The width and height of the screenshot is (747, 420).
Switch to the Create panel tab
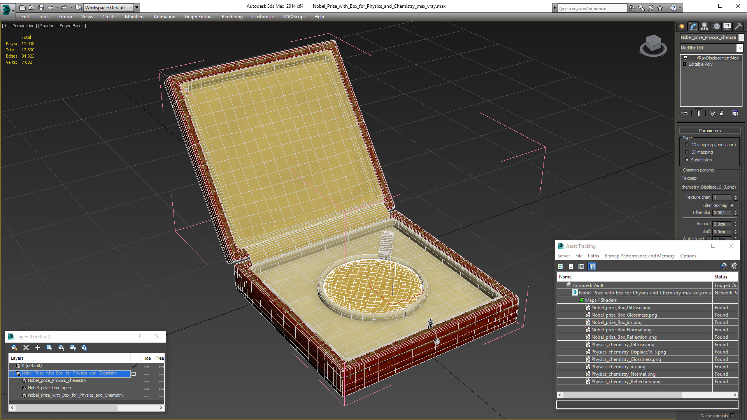tap(682, 26)
